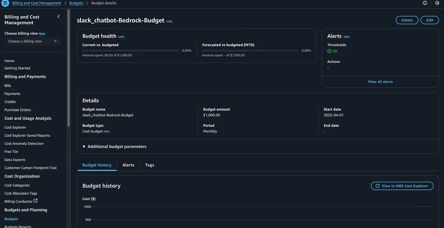Switch to the Alerts tab
The width and height of the screenshot is (444, 228).
(128, 165)
